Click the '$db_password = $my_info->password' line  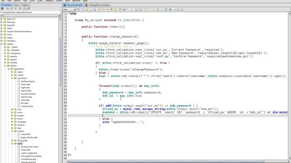[132, 92]
